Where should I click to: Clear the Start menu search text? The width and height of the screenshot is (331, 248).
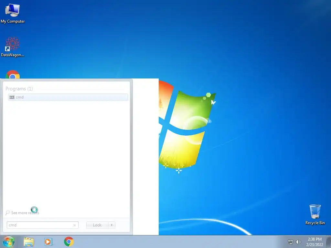75,225
